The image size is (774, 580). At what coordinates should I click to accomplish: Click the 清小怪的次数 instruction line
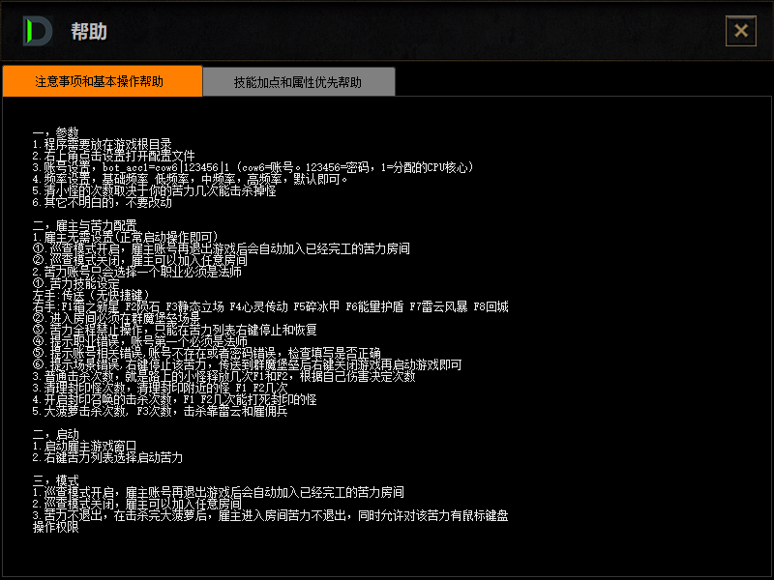[154, 190]
